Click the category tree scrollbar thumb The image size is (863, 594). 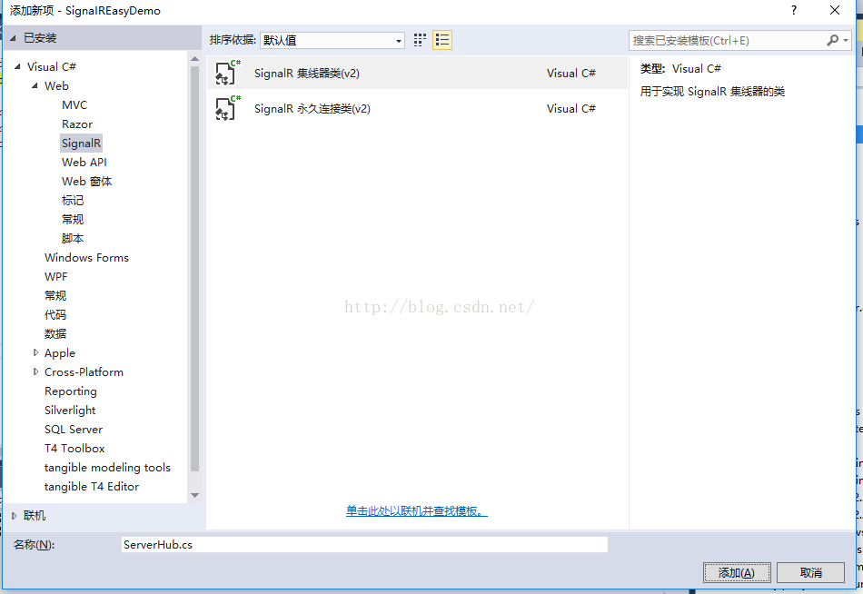pyautogui.click(x=194, y=269)
